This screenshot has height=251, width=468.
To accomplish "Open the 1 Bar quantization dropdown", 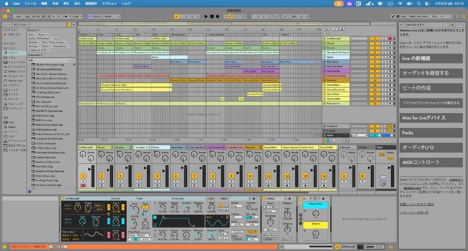I will (x=77, y=16).
